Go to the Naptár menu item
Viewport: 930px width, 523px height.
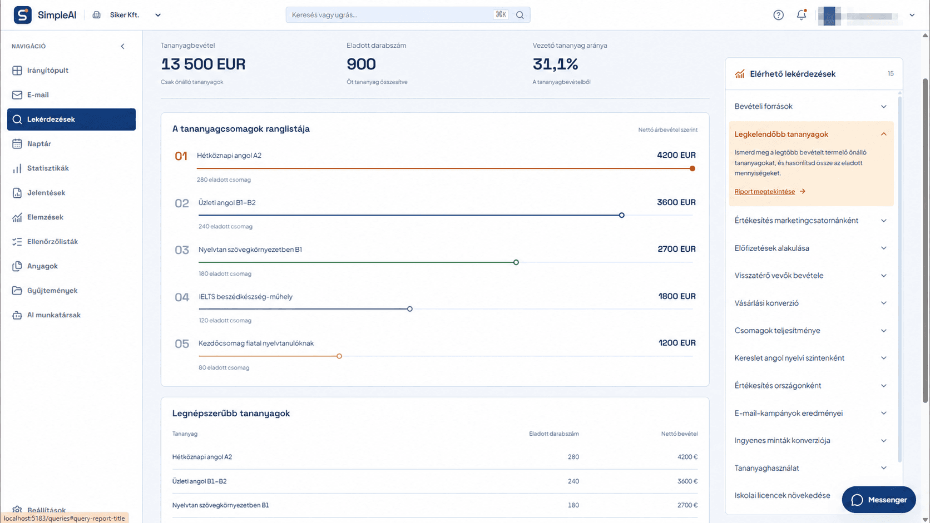click(x=71, y=144)
